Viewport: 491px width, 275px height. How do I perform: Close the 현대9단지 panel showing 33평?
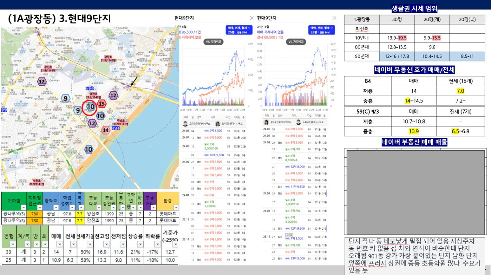(x=334, y=18)
